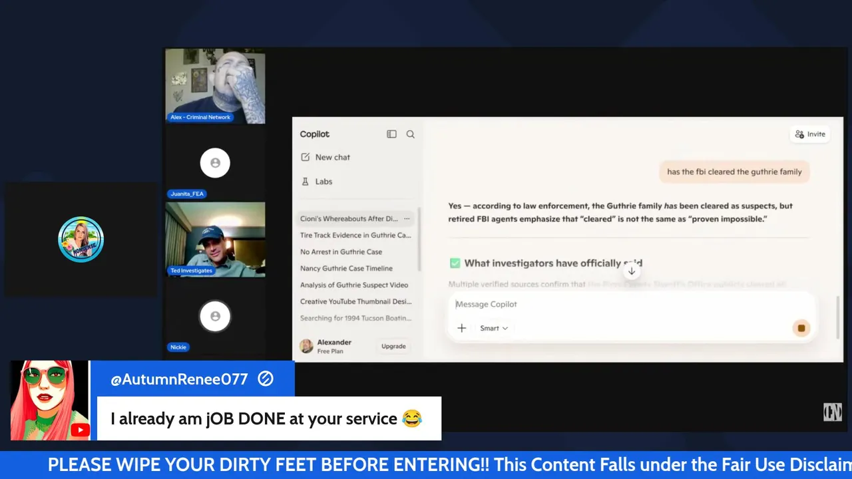Select Ted Investigates video tile
This screenshot has width=852, height=479.
click(215, 239)
